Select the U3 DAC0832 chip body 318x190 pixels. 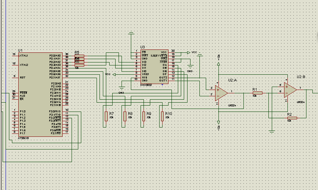(x=155, y=67)
